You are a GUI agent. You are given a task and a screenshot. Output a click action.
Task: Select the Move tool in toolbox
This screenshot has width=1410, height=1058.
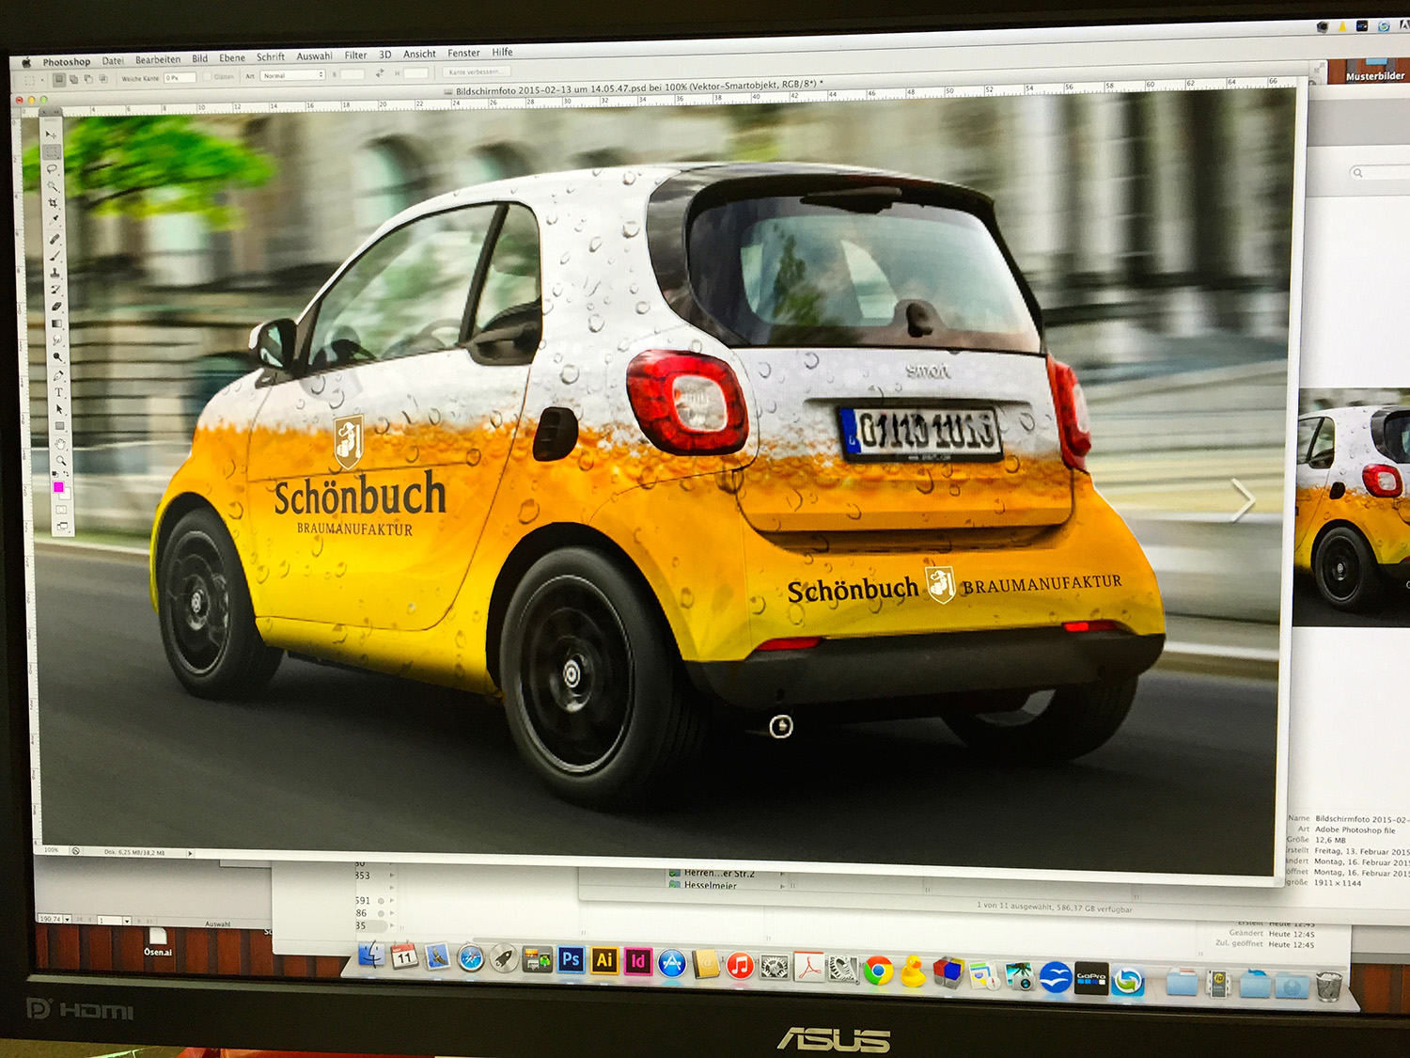pos(51,134)
